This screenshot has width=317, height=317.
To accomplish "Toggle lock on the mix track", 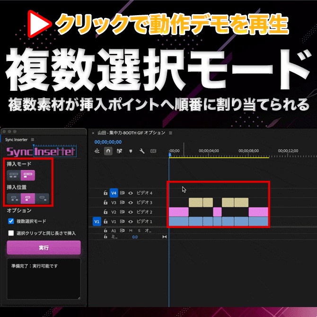I will coord(106,237).
